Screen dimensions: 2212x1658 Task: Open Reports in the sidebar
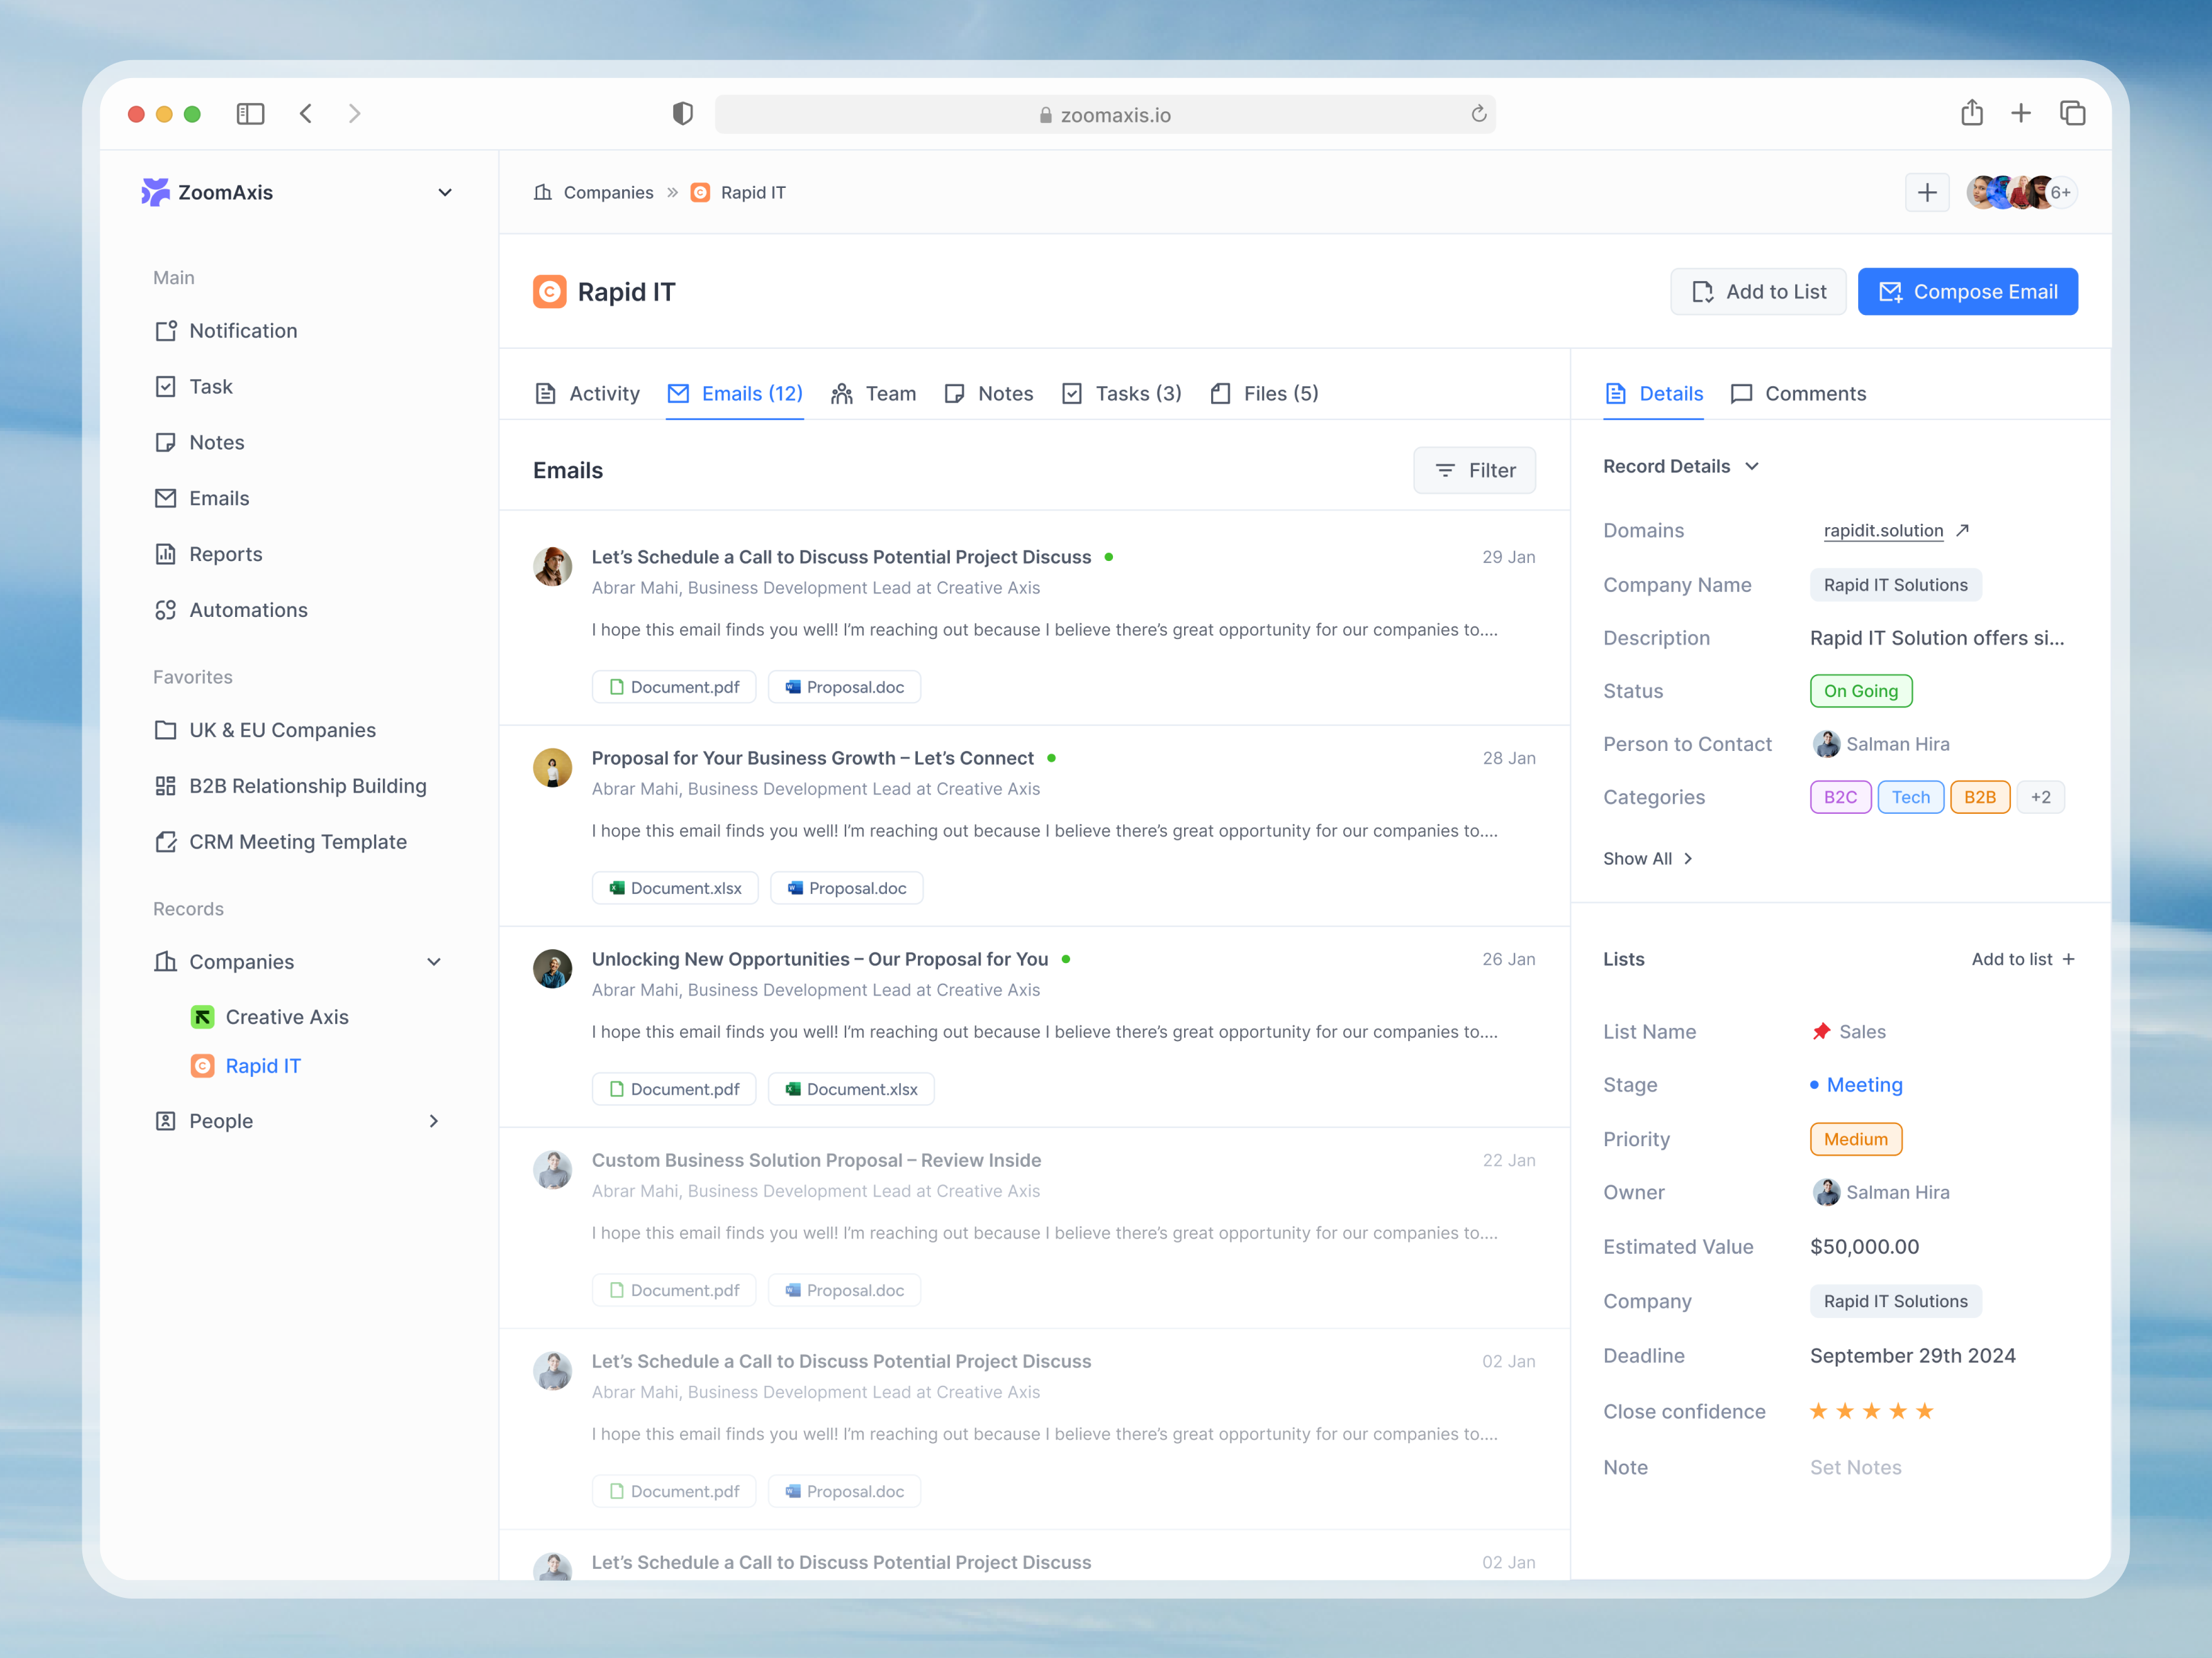click(225, 553)
